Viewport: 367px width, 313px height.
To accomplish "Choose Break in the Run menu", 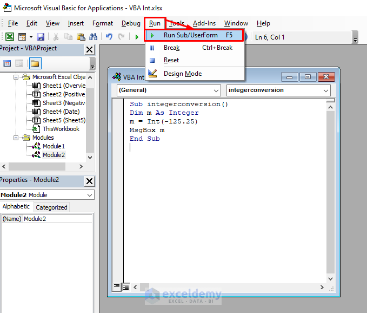I will [195, 48].
